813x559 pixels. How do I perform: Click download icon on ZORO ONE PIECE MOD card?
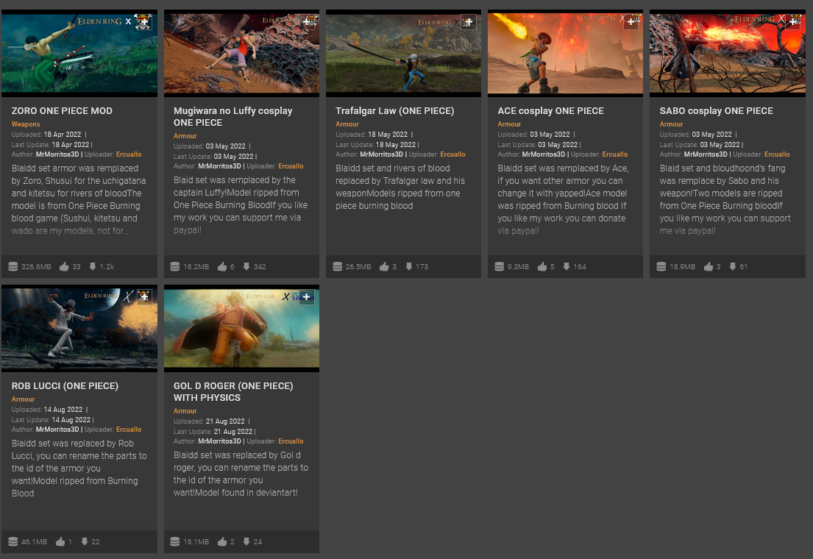(92, 266)
